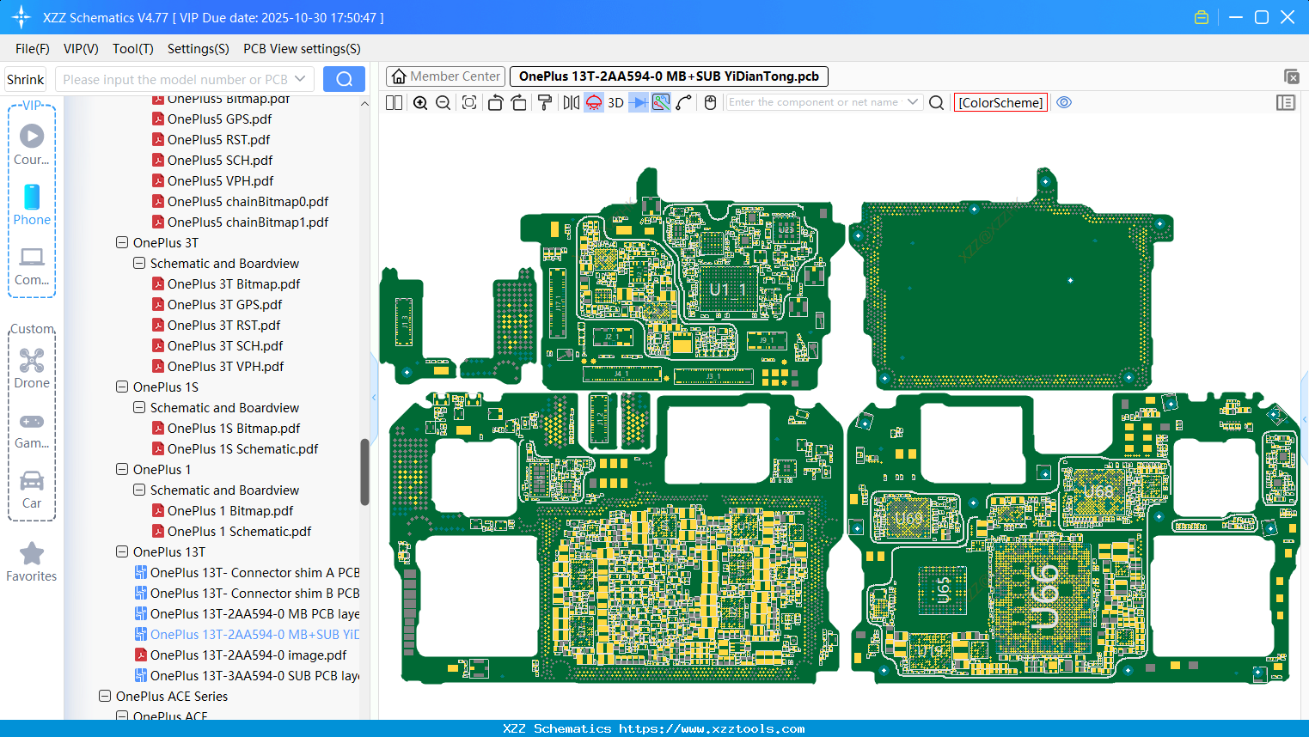Toggle the diode mode toolbar button
This screenshot has height=737, width=1309.
click(x=638, y=103)
